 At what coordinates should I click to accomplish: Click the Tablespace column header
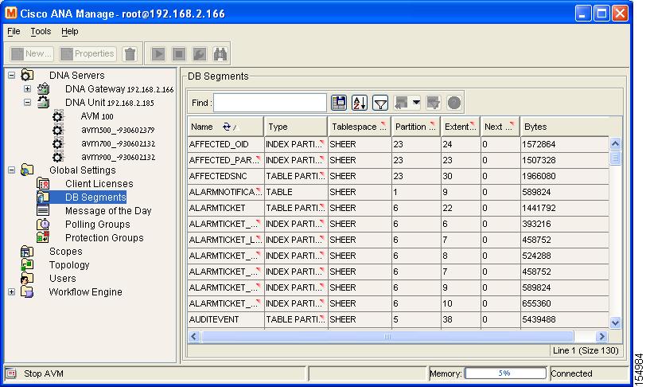360,127
